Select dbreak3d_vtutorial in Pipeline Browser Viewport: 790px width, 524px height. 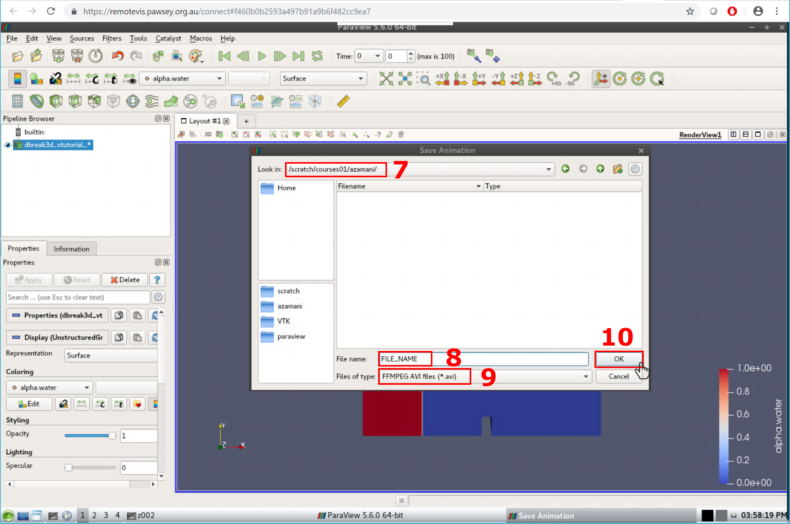57,145
